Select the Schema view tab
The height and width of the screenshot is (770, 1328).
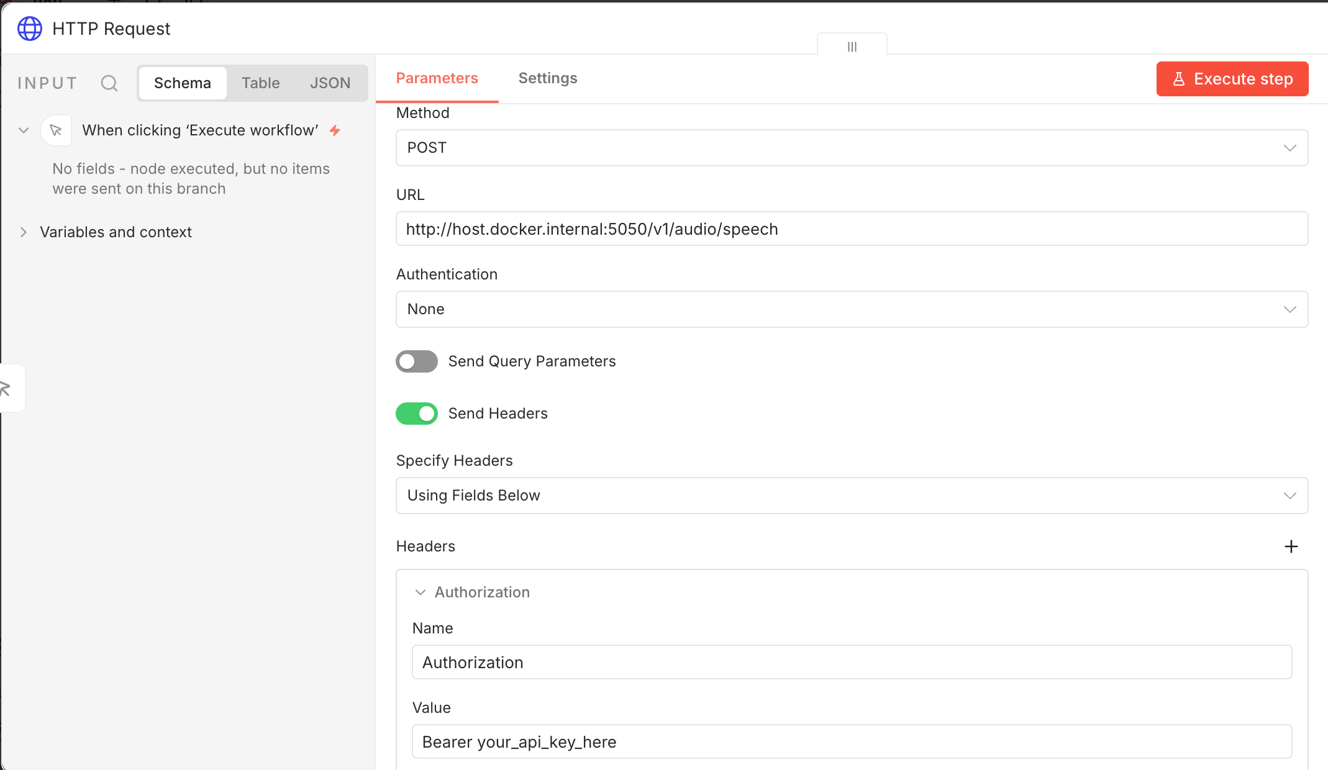[x=183, y=83]
